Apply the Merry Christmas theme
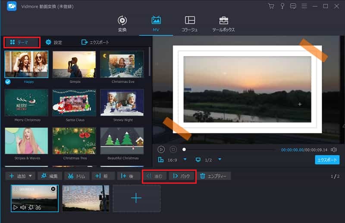345x223 pixels. coord(26,103)
